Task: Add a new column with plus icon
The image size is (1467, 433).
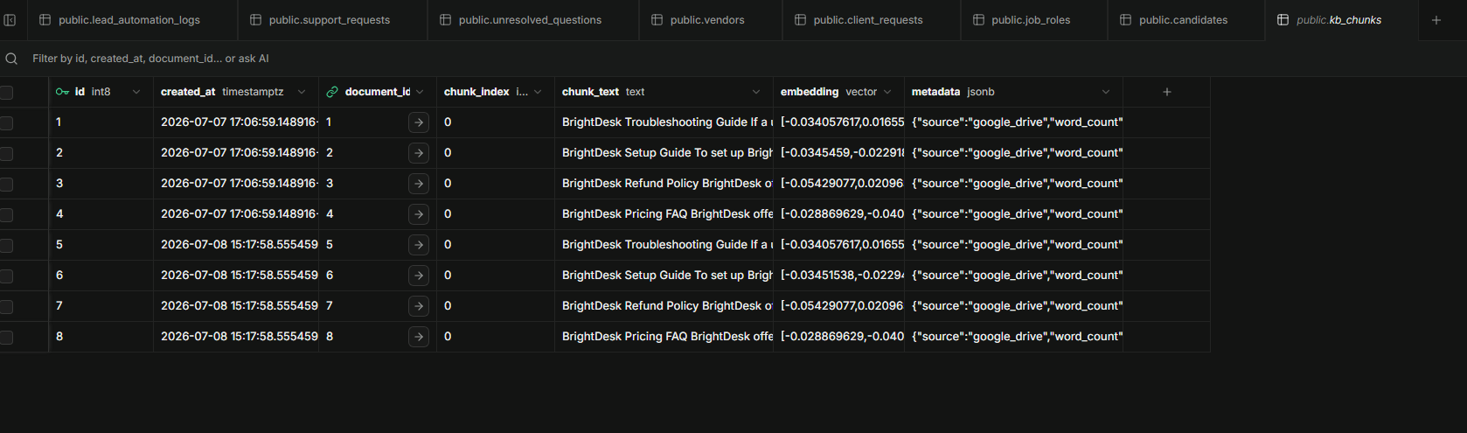Action: [x=1166, y=92]
